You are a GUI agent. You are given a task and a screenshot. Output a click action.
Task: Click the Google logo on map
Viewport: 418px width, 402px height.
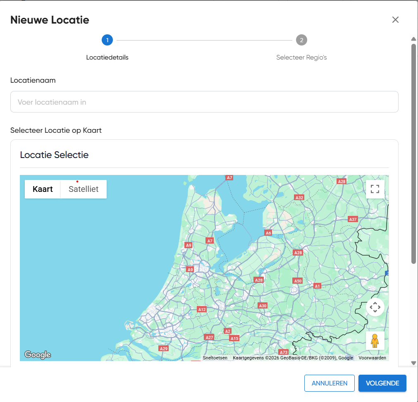[38, 354]
